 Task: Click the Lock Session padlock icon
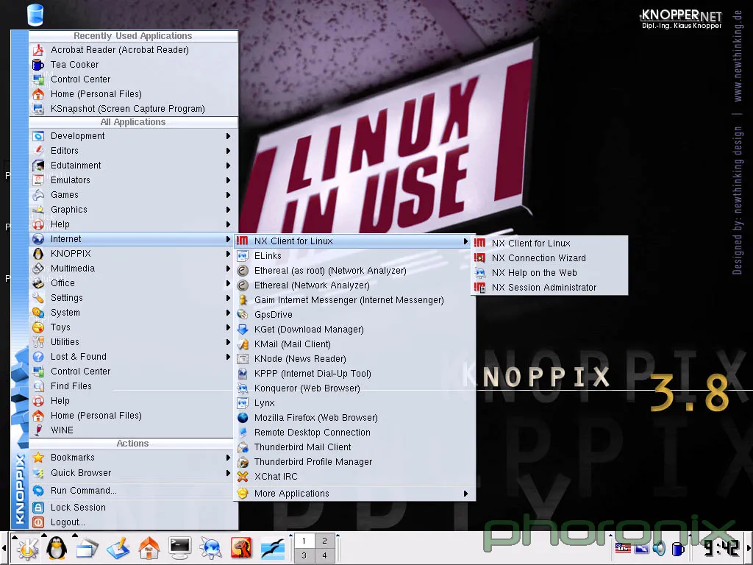(38, 508)
